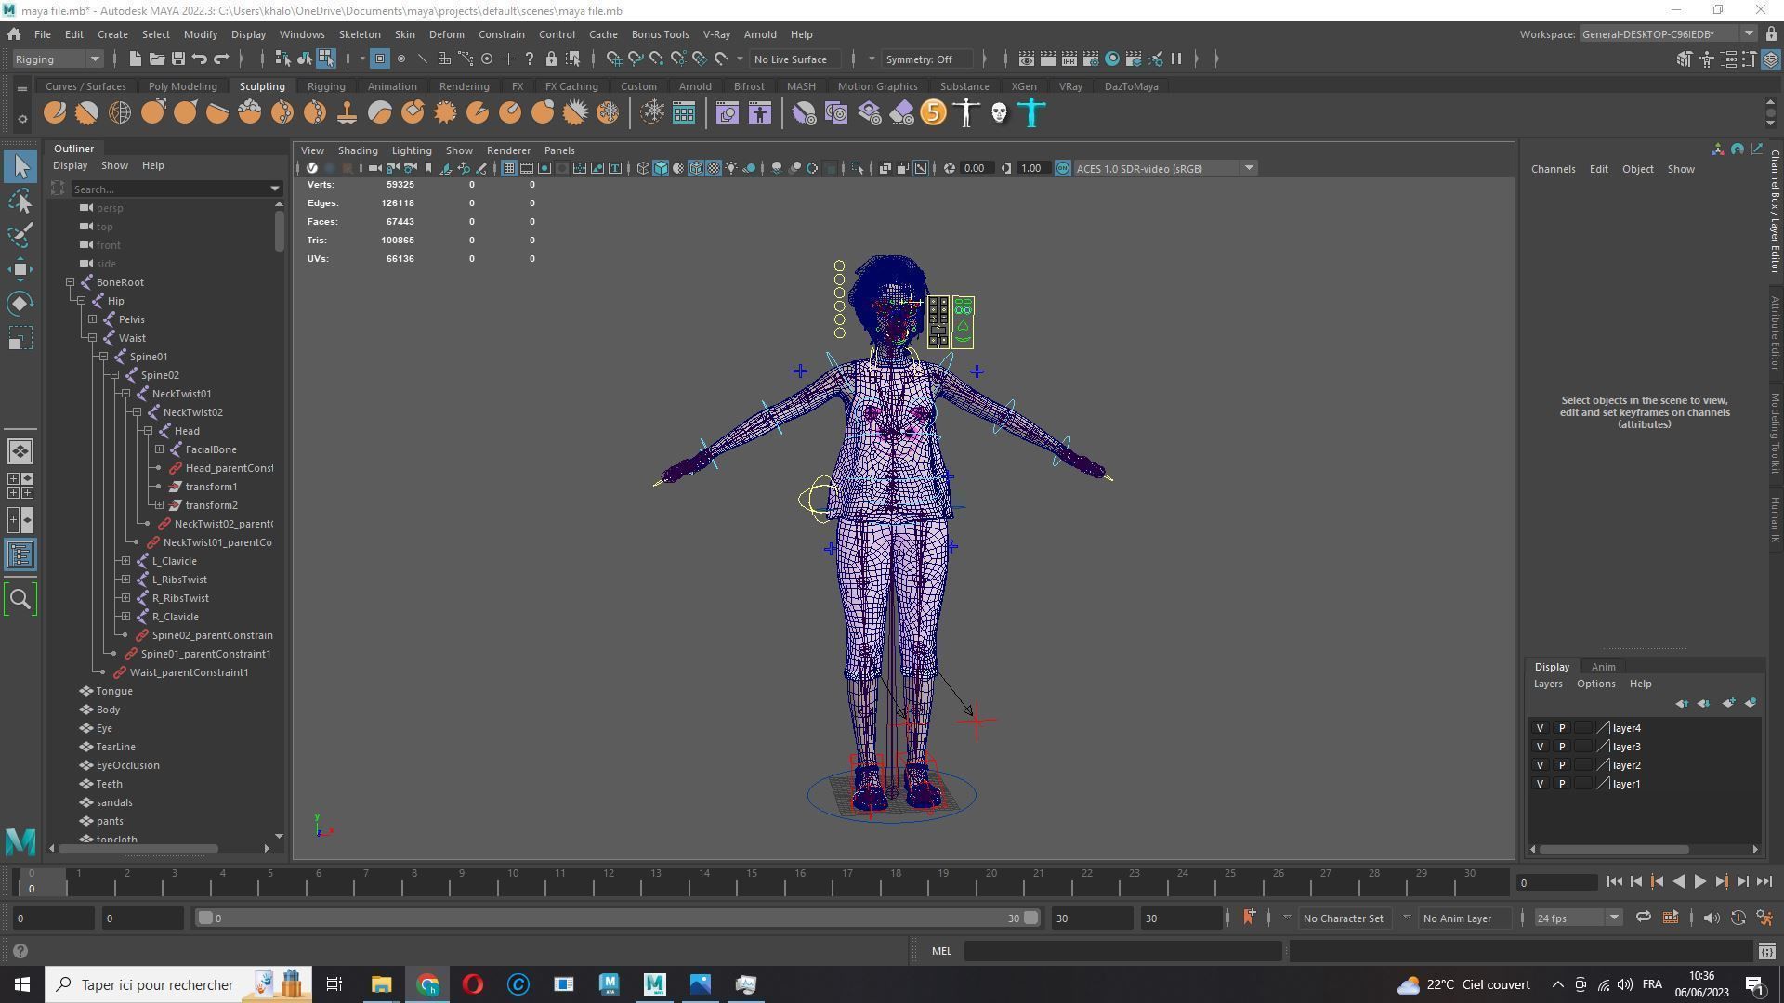Open the Skeleton menu
The height and width of the screenshot is (1003, 1784).
(359, 34)
